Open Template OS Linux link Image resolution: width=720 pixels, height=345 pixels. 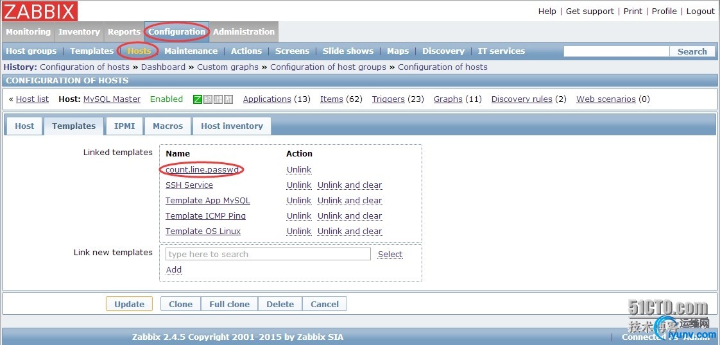click(x=203, y=231)
